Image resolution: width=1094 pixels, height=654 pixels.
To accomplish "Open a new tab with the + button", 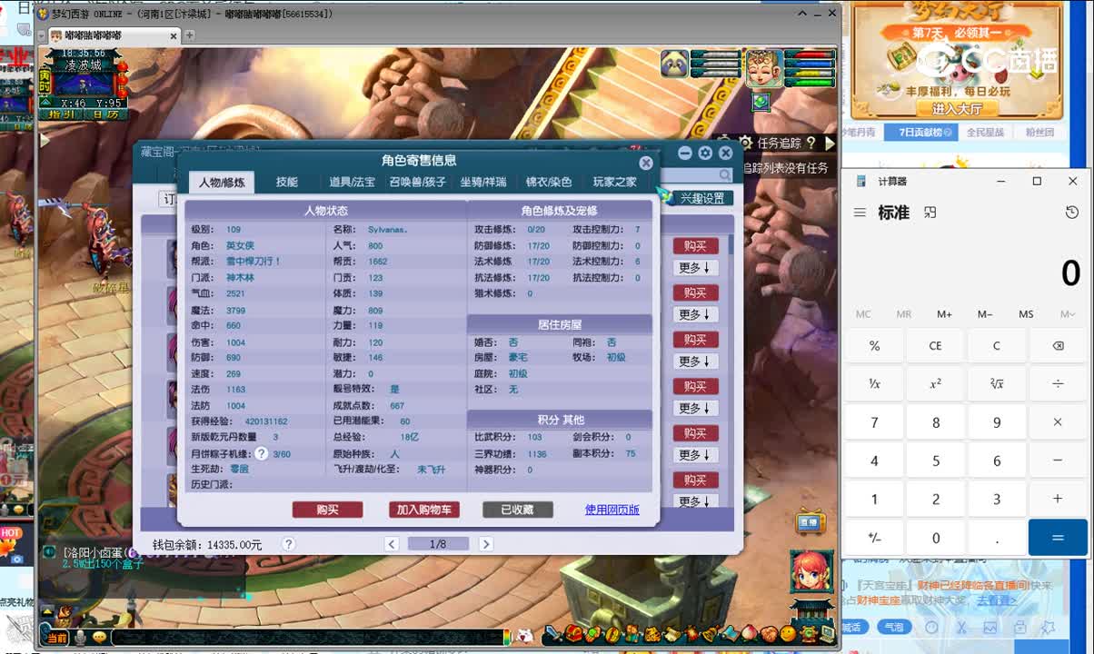I will point(190,35).
